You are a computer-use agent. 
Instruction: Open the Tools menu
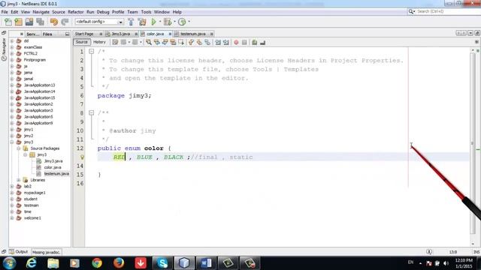pyautogui.click(x=146, y=12)
